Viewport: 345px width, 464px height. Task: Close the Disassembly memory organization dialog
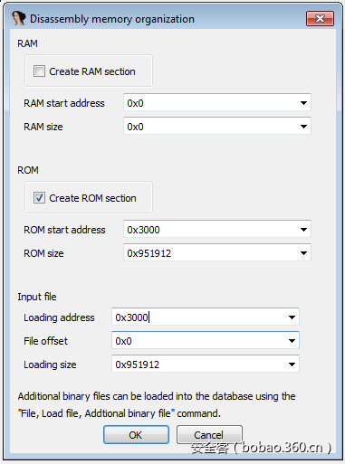[320, 19]
